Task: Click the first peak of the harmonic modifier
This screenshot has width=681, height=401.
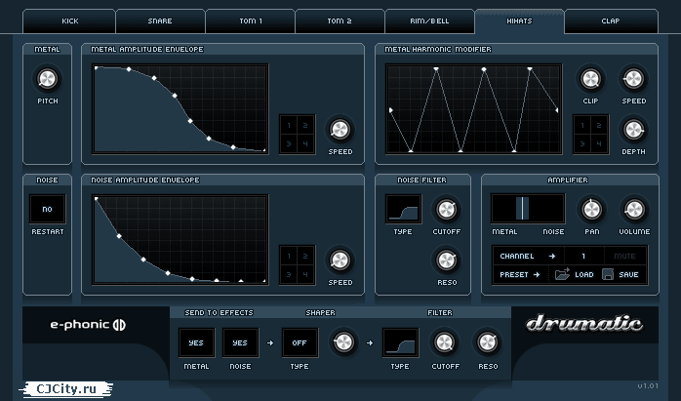Action: tap(436, 68)
